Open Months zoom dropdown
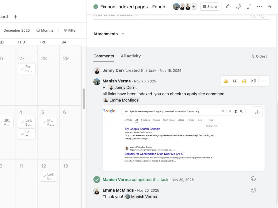Viewport: 278px width, 208px height. pos(45,31)
